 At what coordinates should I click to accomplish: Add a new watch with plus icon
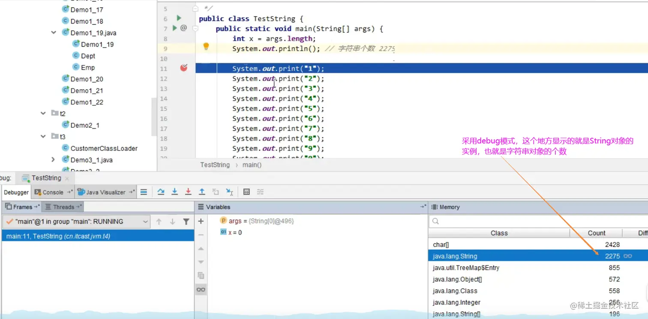pyautogui.click(x=201, y=221)
